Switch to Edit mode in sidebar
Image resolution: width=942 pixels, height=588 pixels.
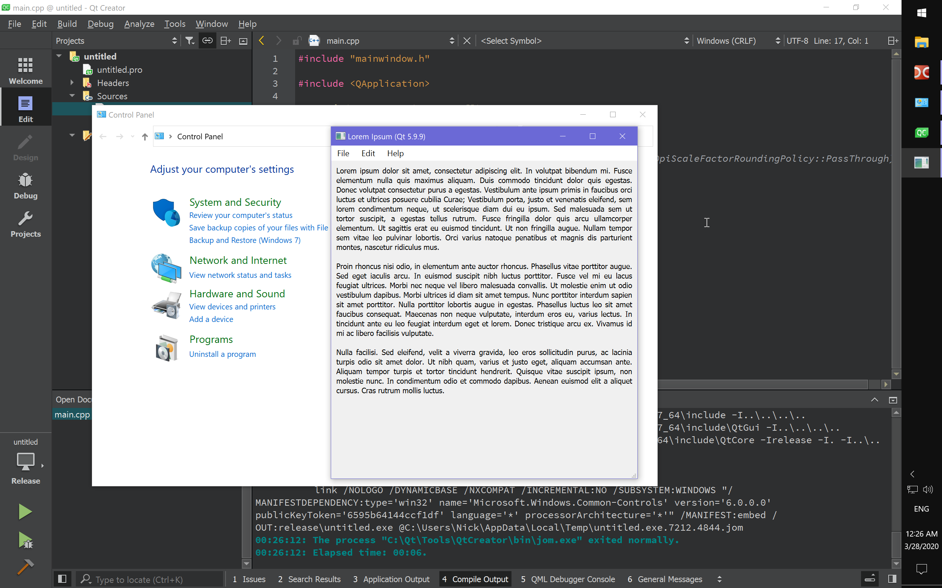[25, 108]
